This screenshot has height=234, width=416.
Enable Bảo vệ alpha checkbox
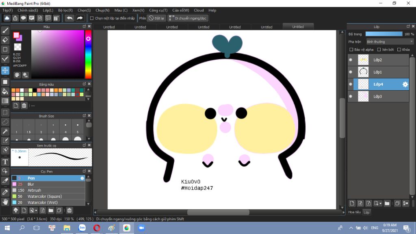click(351, 50)
